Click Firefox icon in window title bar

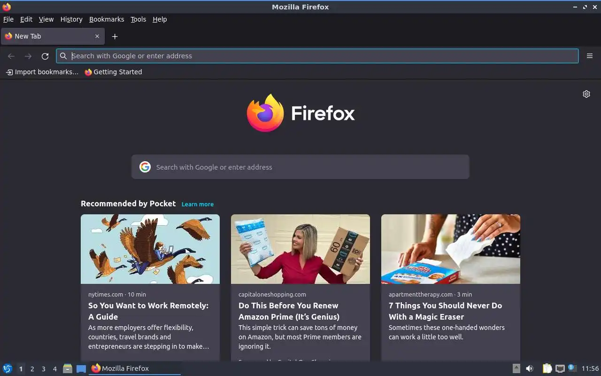7,7
